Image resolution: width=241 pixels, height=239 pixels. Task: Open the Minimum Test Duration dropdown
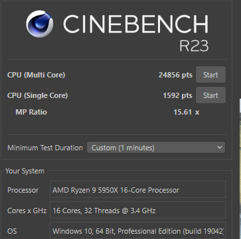point(156,148)
